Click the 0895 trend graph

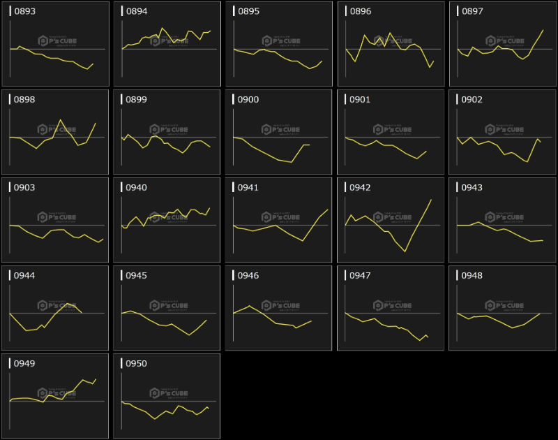[x=279, y=44]
